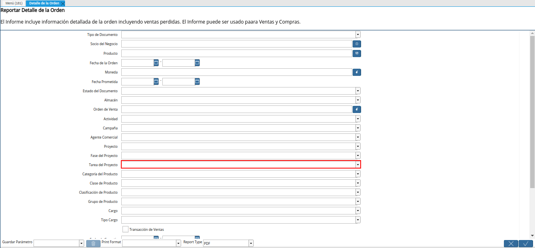Open second Fecha de la Orden calendar
535x248 pixels.
[x=197, y=63]
